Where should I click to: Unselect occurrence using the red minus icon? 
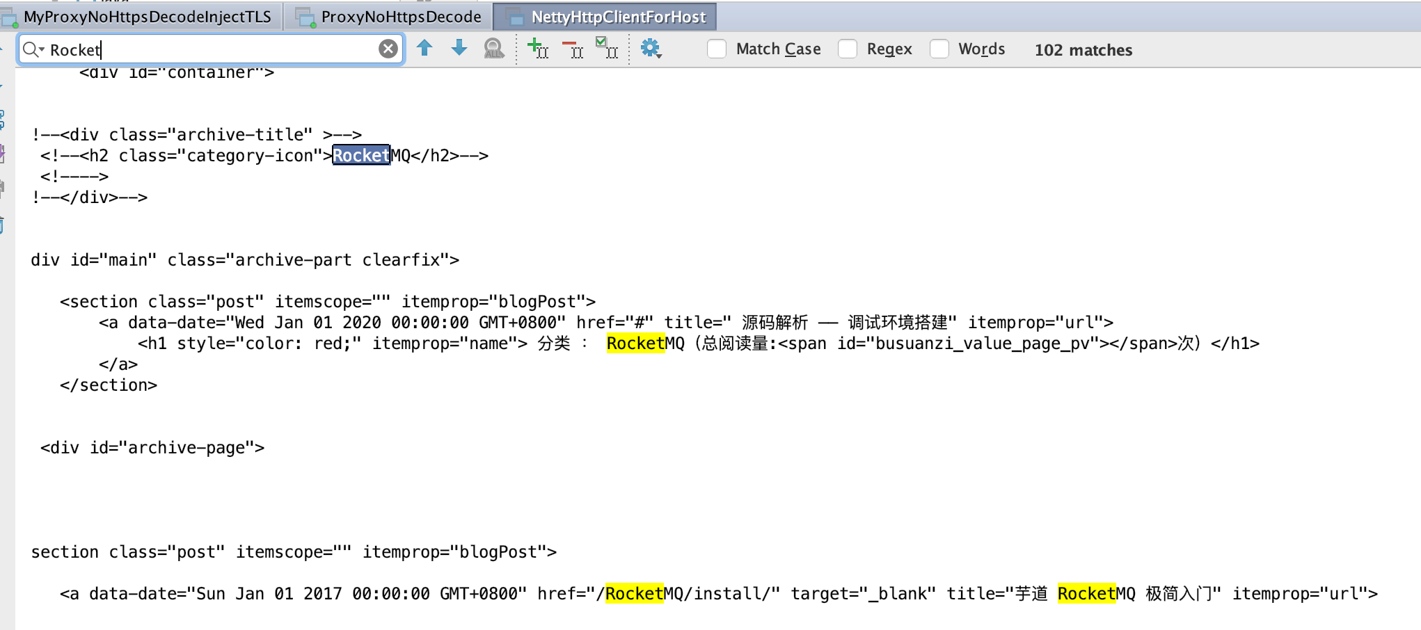[x=573, y=49]
